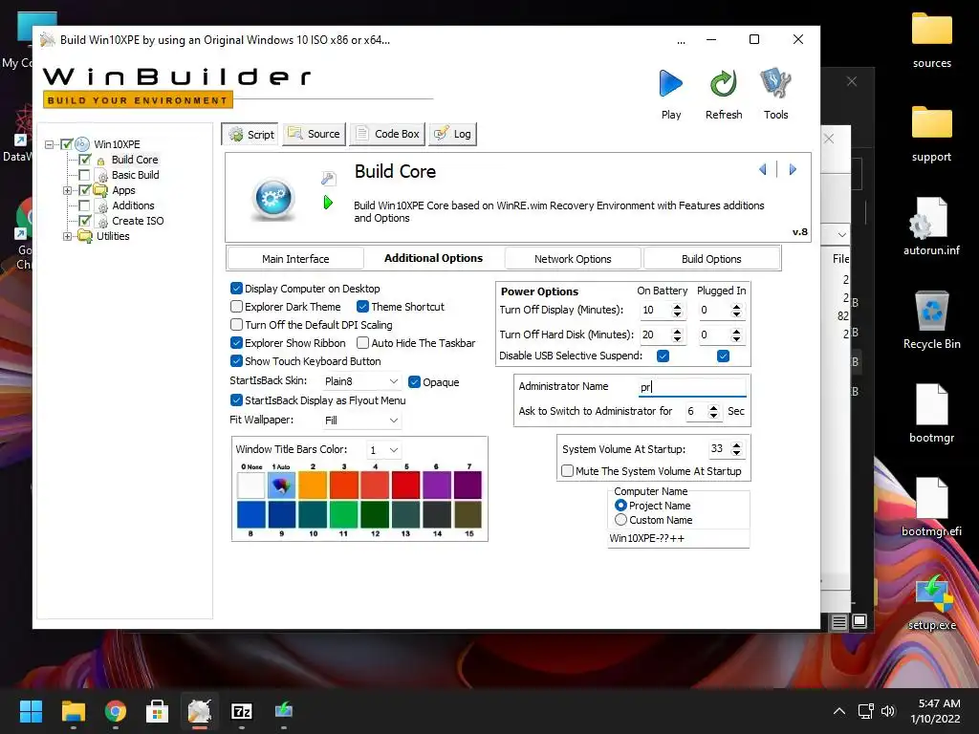
Task: Click the Create ISO script icon
Action: click(102, 221)
